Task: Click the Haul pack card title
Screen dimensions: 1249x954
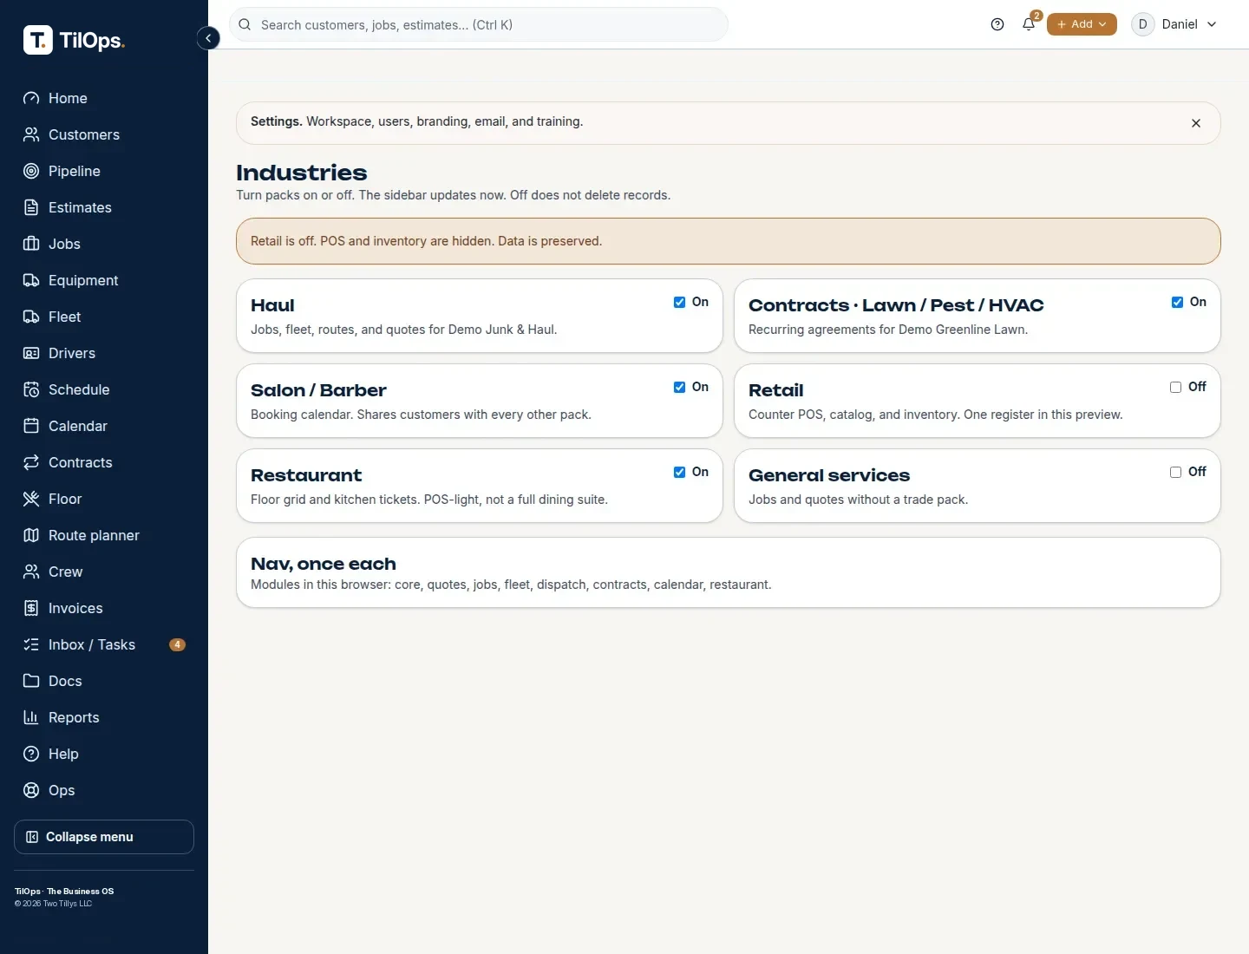Action: 272,305
